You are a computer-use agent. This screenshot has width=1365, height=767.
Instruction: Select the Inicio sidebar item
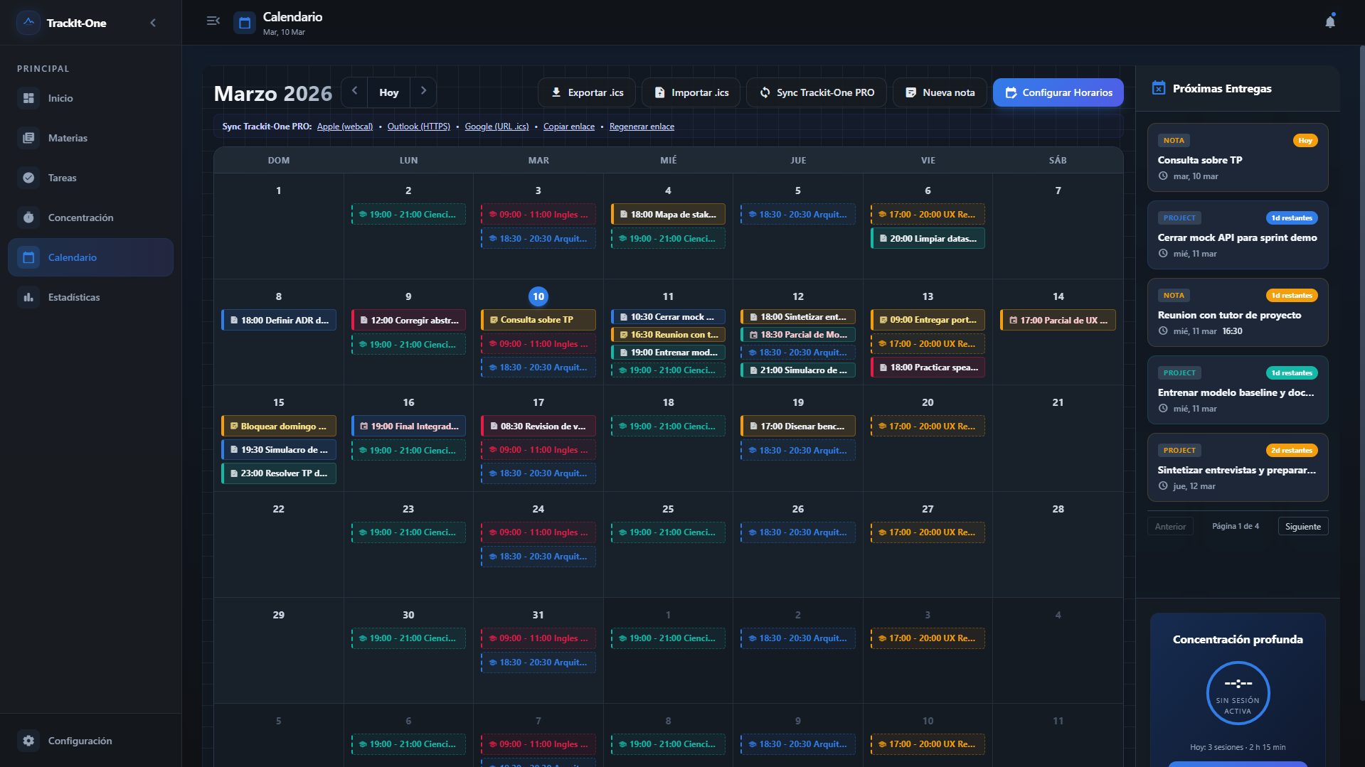(90, 98)
